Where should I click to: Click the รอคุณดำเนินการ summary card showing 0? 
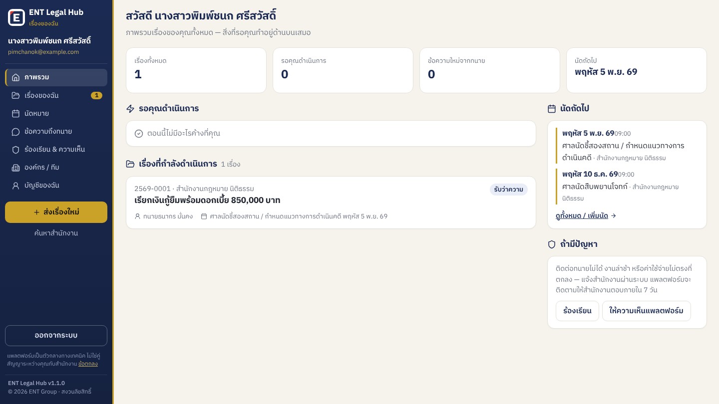(x=343, y=70)
